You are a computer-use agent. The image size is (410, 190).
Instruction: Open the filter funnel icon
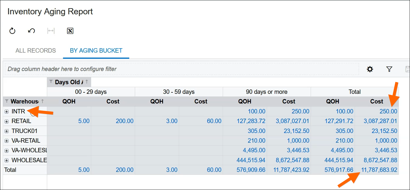pyautogui.click(x=389, y=69)
